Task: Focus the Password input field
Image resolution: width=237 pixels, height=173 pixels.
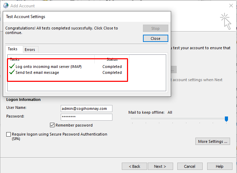Action: point(86,117)
